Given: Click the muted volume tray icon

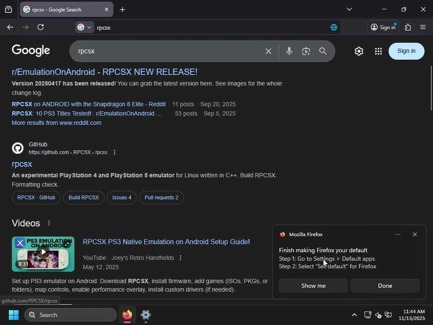Looking at the screenshot, I should pos(378,315).
